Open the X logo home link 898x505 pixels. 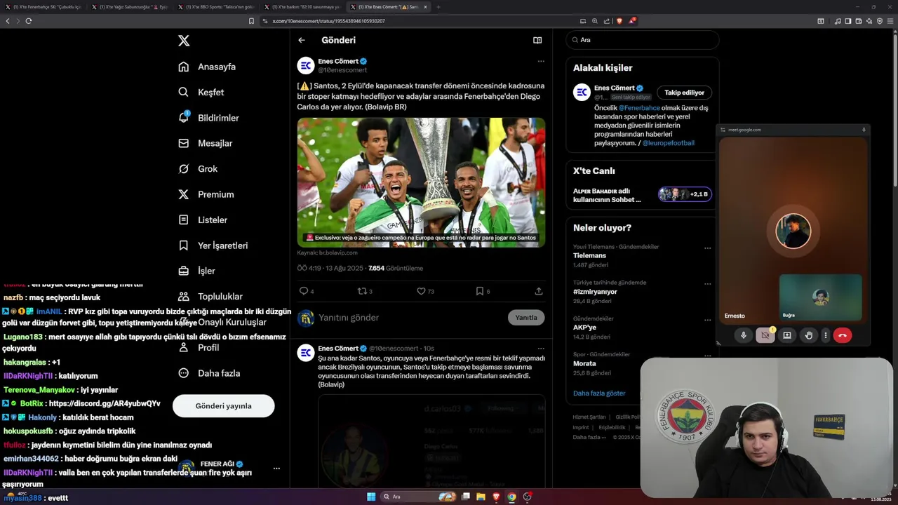point(184,41)
